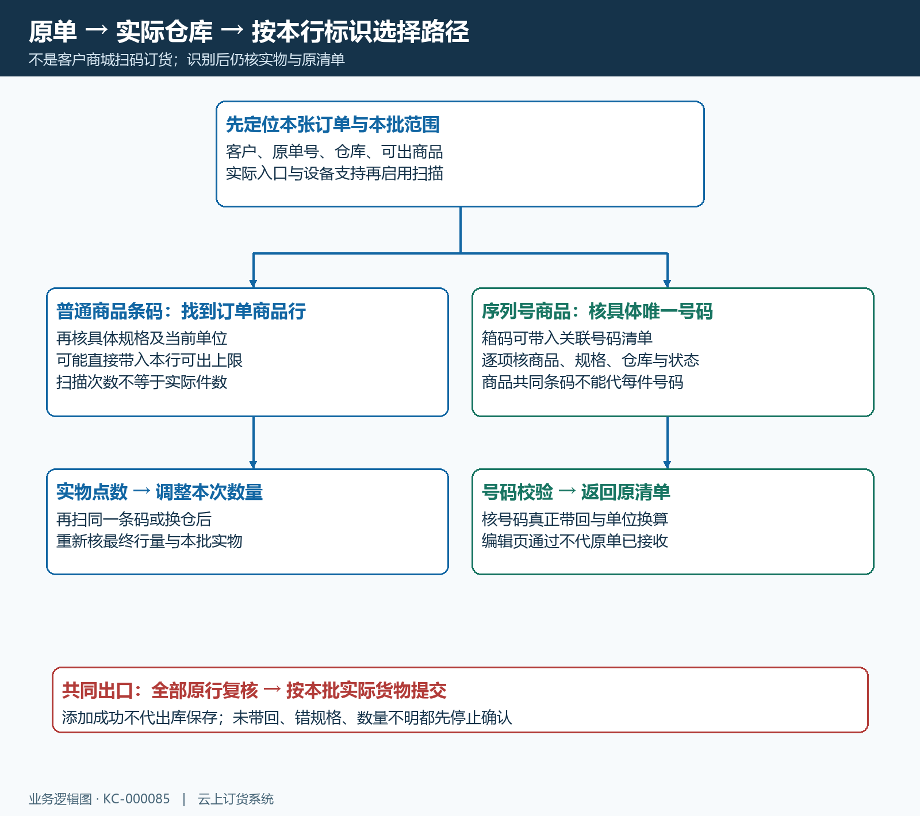Viewport: 920px width, 816px height.
Task: Click the line 可能直接带入本行可出上限
Action: pyautogui.click(x=149, y=360)
